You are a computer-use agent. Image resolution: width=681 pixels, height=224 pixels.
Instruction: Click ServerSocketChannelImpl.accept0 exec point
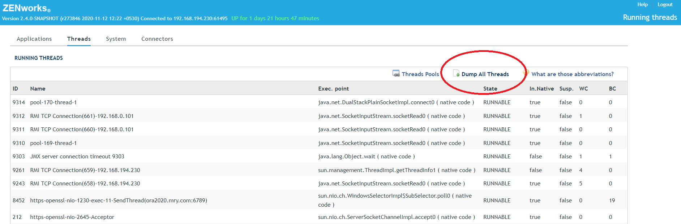397,217
